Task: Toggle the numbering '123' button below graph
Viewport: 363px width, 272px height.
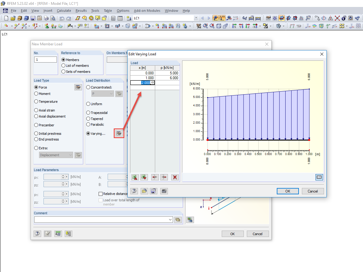Action: click(x=319, y=177)
